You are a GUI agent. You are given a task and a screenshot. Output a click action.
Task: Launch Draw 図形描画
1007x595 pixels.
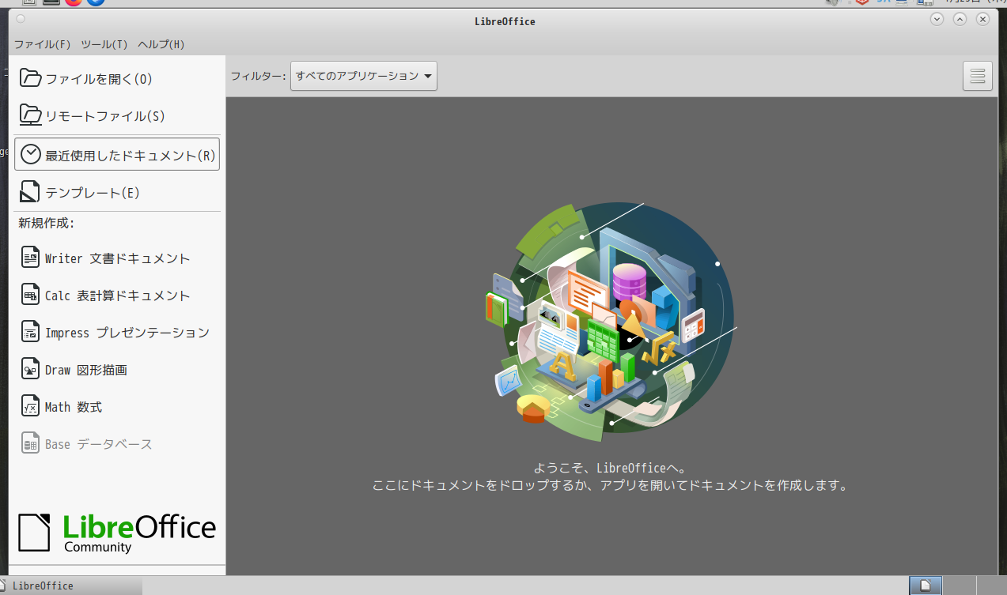coord(117,369)
